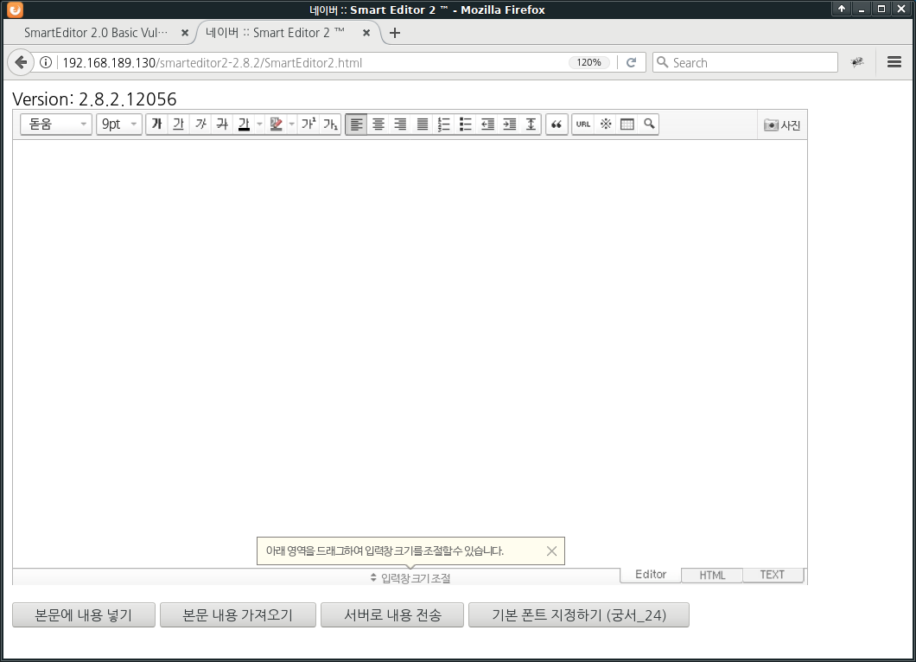This screenshot has height=662, width=916.
Task: Open the special characters picker
Action: click(605, 124)
